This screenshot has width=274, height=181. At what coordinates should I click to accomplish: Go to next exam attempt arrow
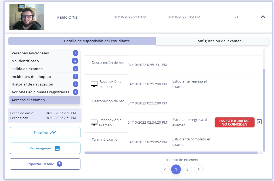click(199, 169)
